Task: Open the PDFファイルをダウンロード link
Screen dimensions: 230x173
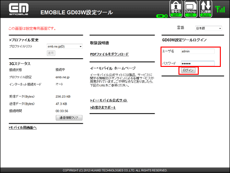Action: pyautogui.click(x=109, y=54)
